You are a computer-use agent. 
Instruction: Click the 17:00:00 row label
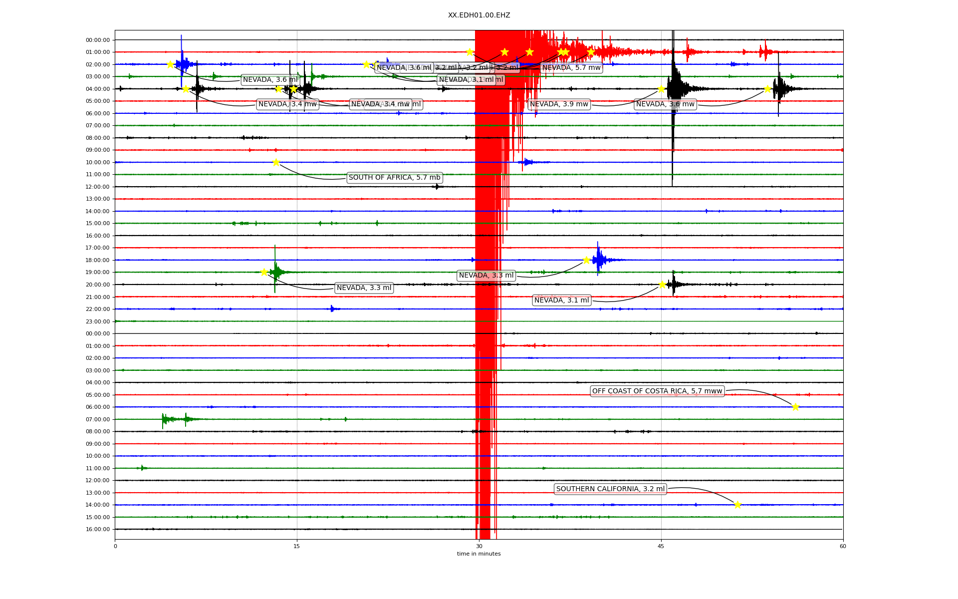(x=98, y=248)
